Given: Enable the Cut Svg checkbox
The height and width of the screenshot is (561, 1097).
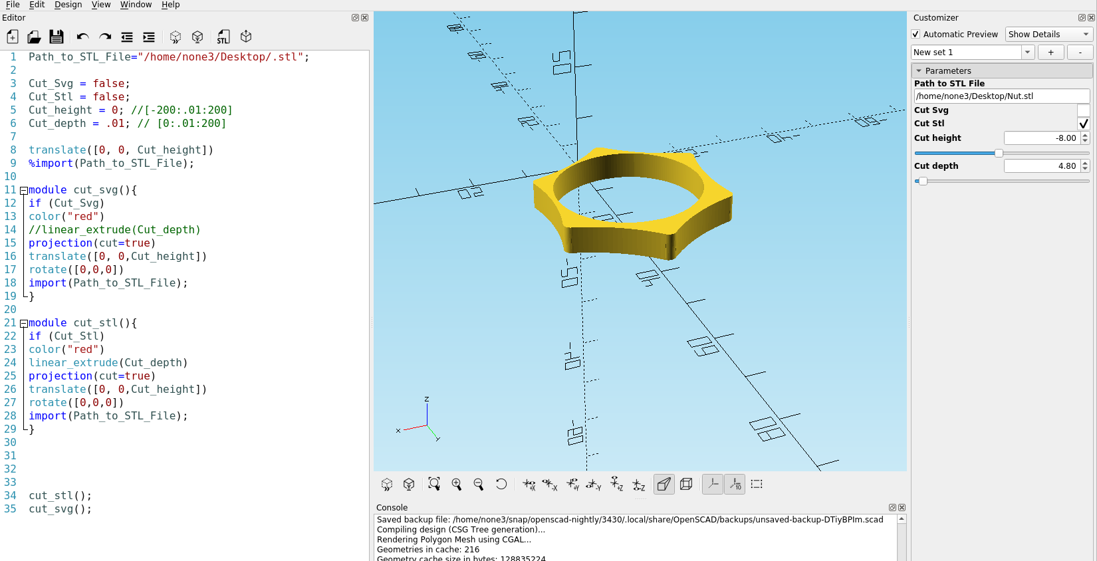Looking at the screenshot, I should [1084, 110].
